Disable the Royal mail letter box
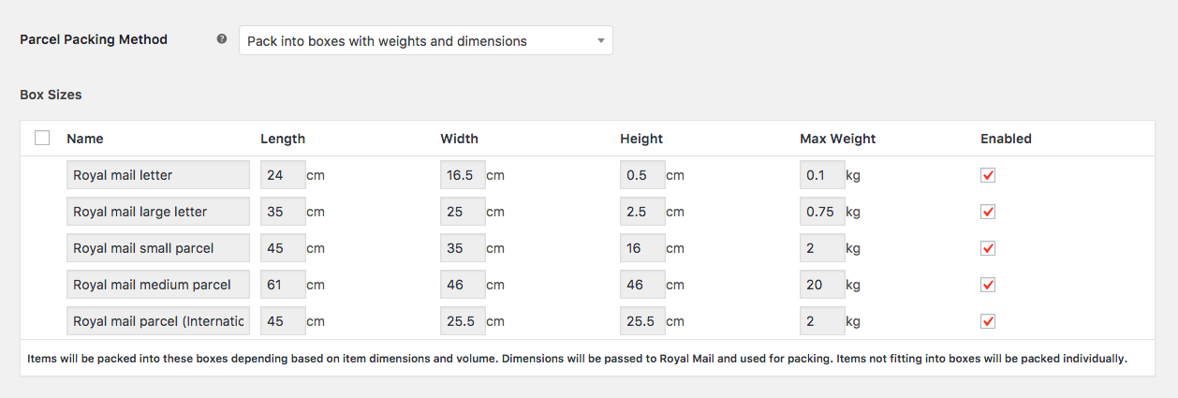The image size is (1178, 398). [988, 175]
